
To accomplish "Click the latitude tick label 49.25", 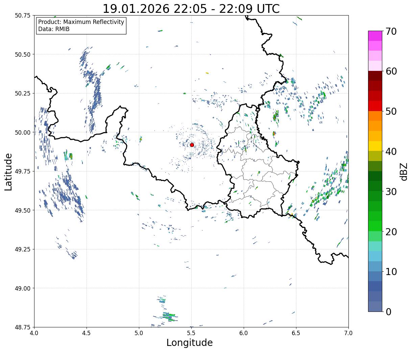I will click(x=23, y=249).
